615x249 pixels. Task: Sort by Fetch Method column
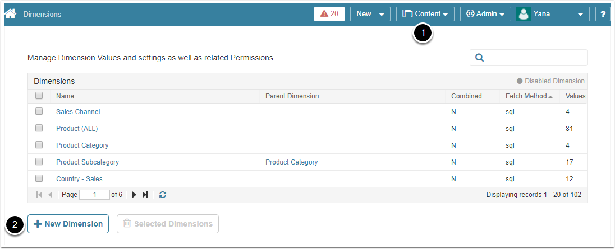[x=526, y=96]
